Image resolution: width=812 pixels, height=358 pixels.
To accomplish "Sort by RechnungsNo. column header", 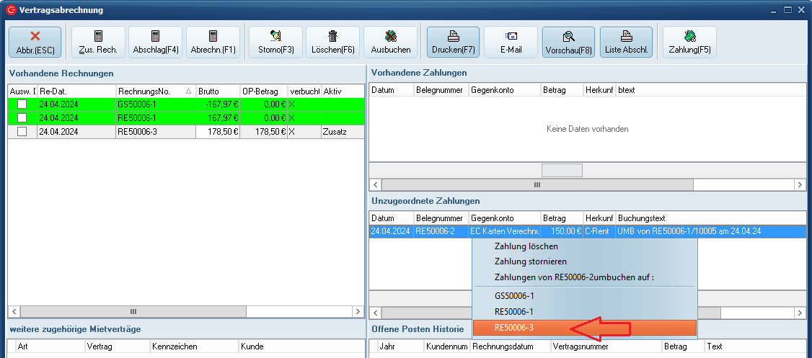I will coord(151,91).
